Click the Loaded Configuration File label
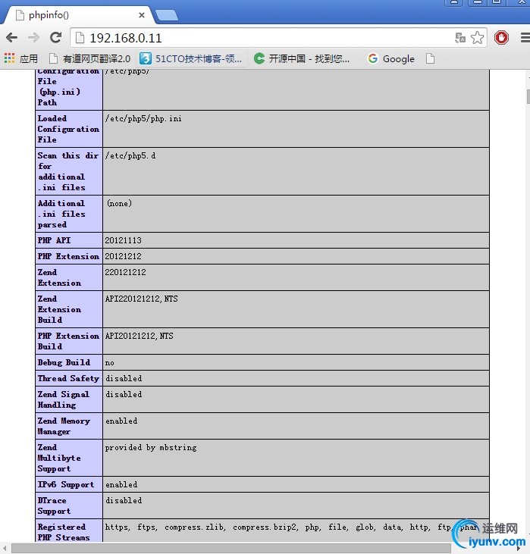Viewport: 530px width, 554px height. [x=68, y=129]
